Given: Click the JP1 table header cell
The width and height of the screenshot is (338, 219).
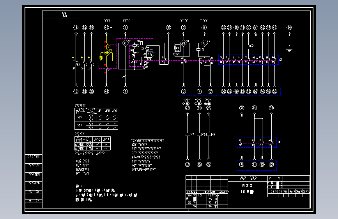Looking at the screenshot, I should (x=100, y=111).
